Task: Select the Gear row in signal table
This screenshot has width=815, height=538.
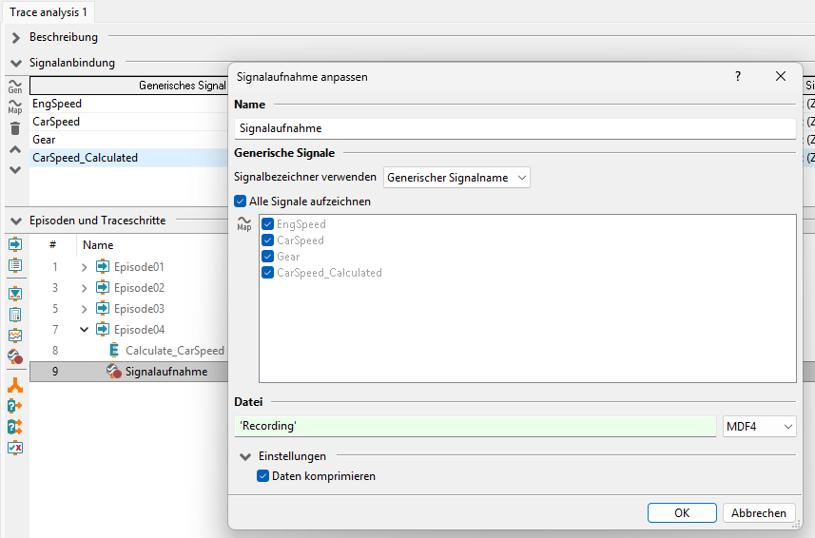Action: point(129,139)
